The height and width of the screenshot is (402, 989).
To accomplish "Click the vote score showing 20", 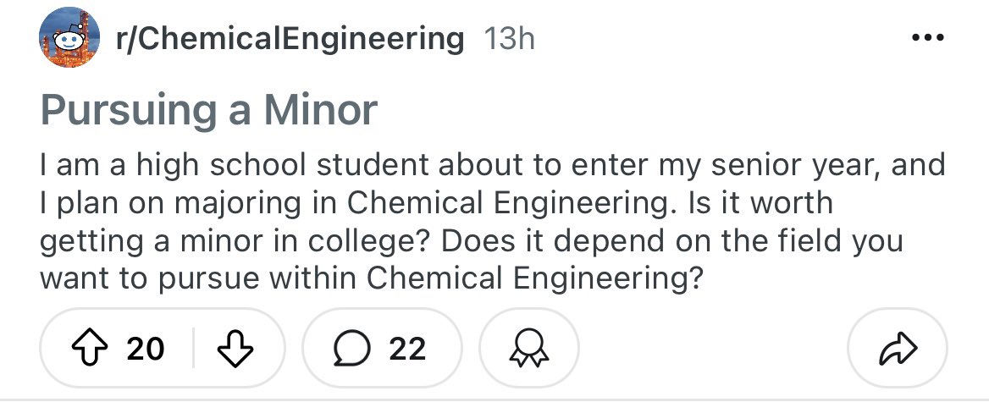I will point(146,349).
